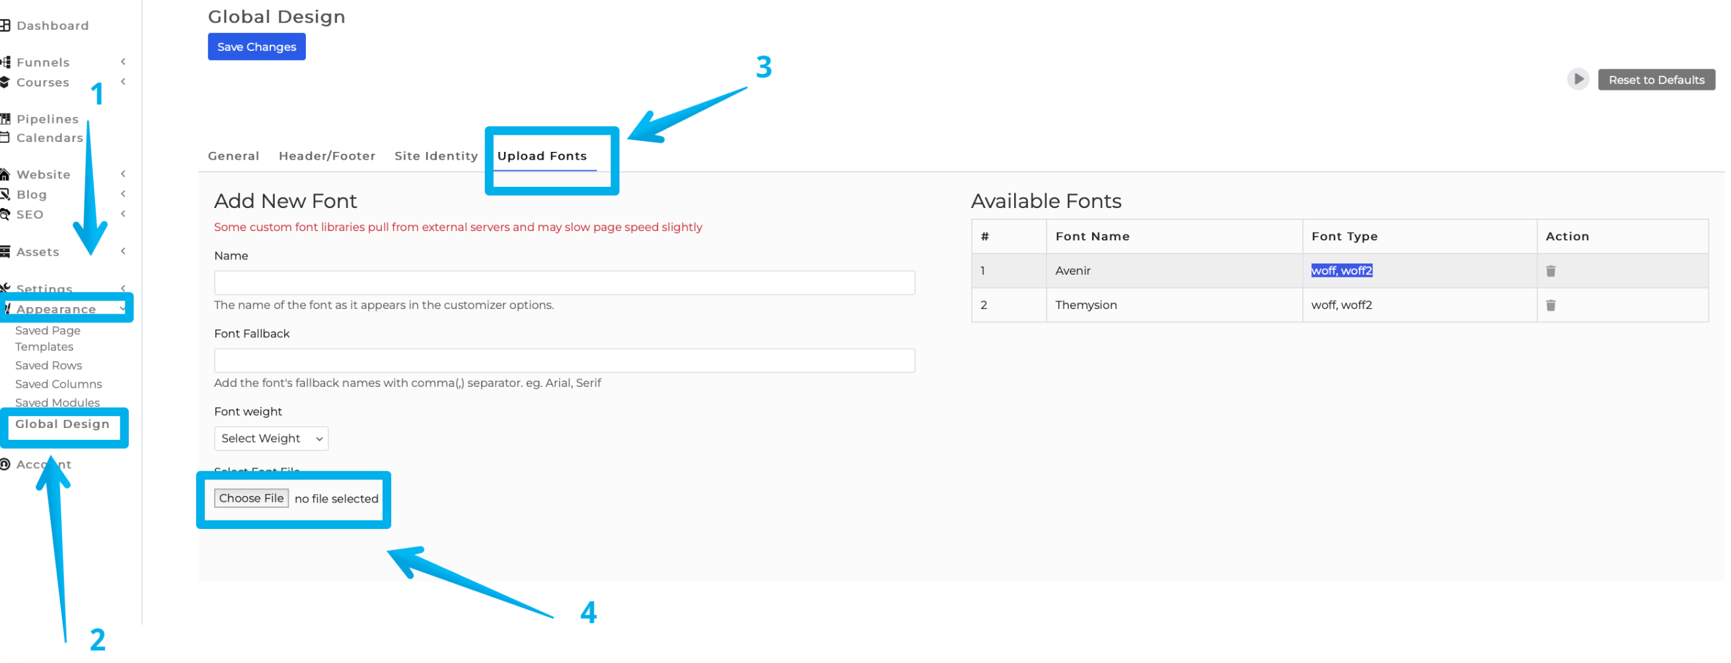Delete the Themysion font via trash icon
1731x663 pixels.
[1550, 305]
